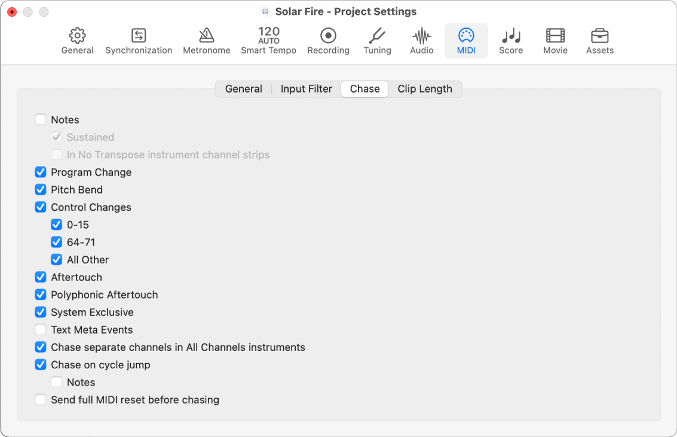Viewport: 677px width, 437px height.
Task: Disable the Polyphonic Aftertouch checkbox
Action: 41,295
